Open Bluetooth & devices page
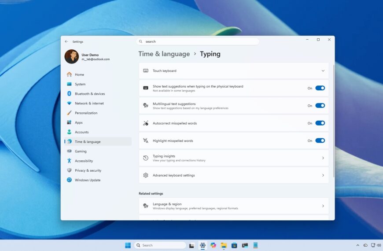 pos(98,94)
